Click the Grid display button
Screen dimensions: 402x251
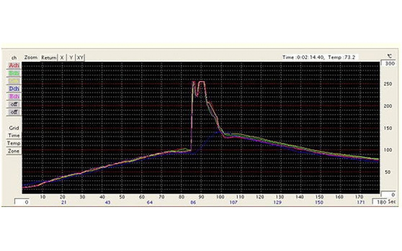click(x=14, y=128)
